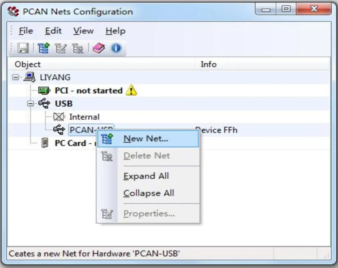
Task: Click the PCAN-USB device icon
Action: coord(59,130)
